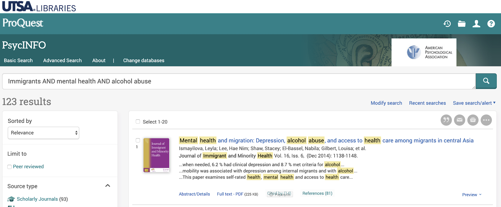Click the '123 results' heading text
Viewport: 501px width, 207px height.
pyautogui.click(x=27, y=102)
